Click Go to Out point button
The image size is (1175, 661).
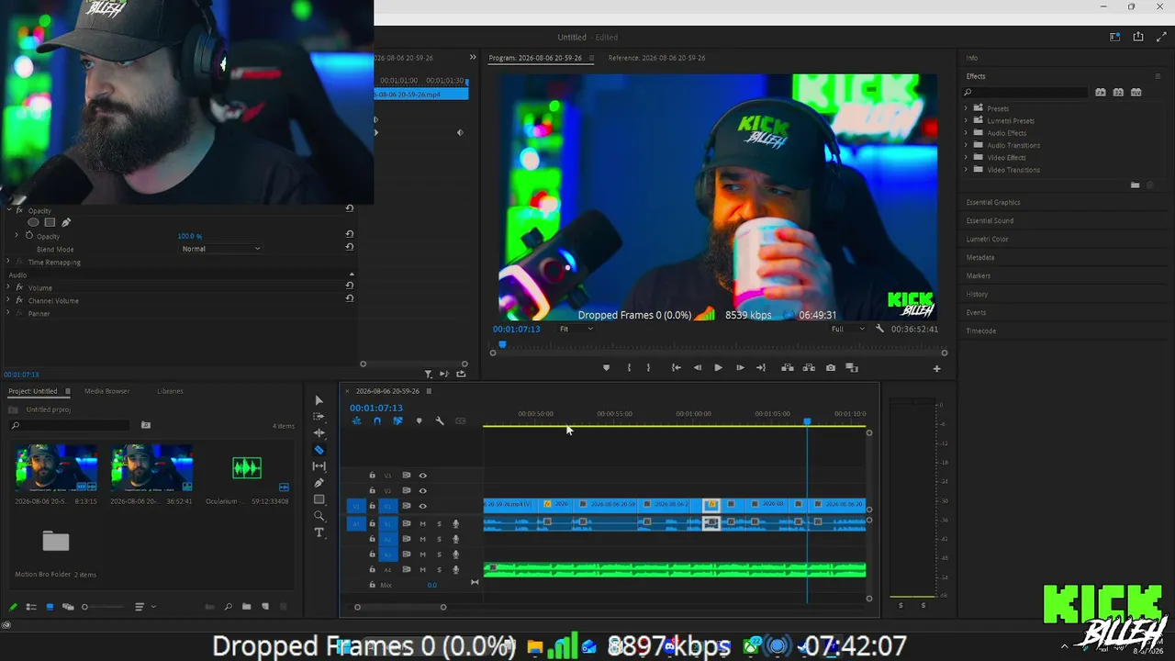[761, 368]
